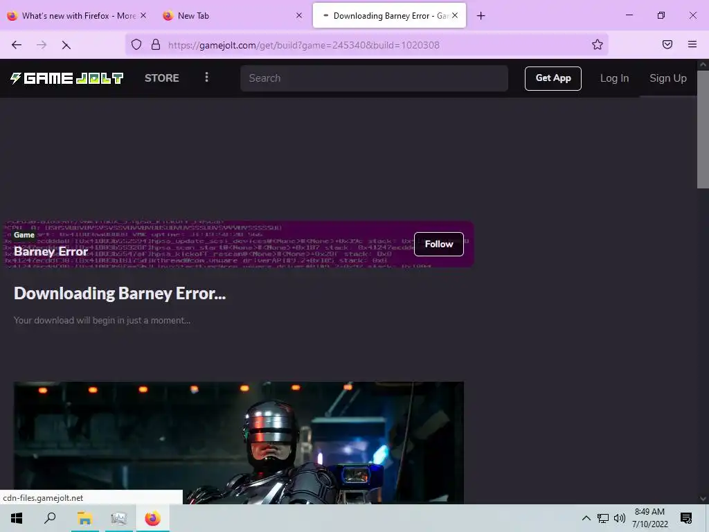This screenshot has width=709, height=532.
Task: Click the page vertical scrollbar thumb
Action: point(703,129)
